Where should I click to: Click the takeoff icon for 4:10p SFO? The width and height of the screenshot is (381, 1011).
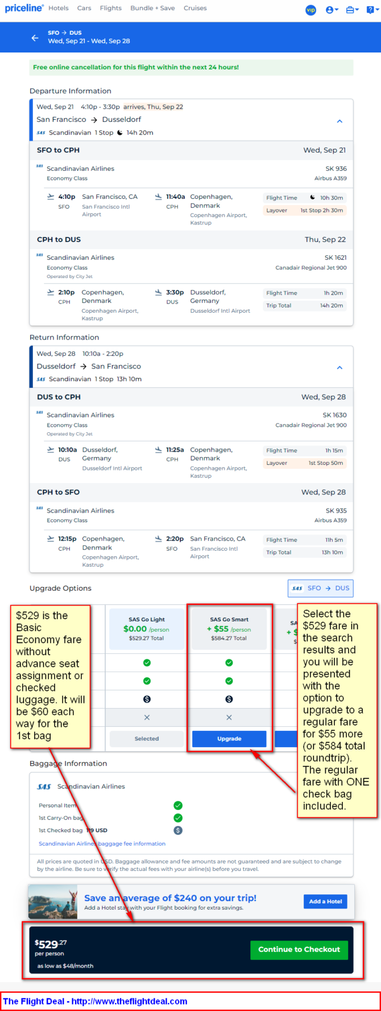[51, 197]
